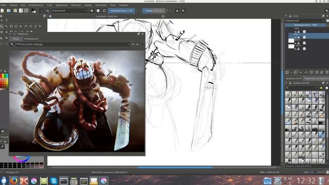The image size is (329, 185).
Task: Open the All brush tag filter dropdown
Action: 301,88
